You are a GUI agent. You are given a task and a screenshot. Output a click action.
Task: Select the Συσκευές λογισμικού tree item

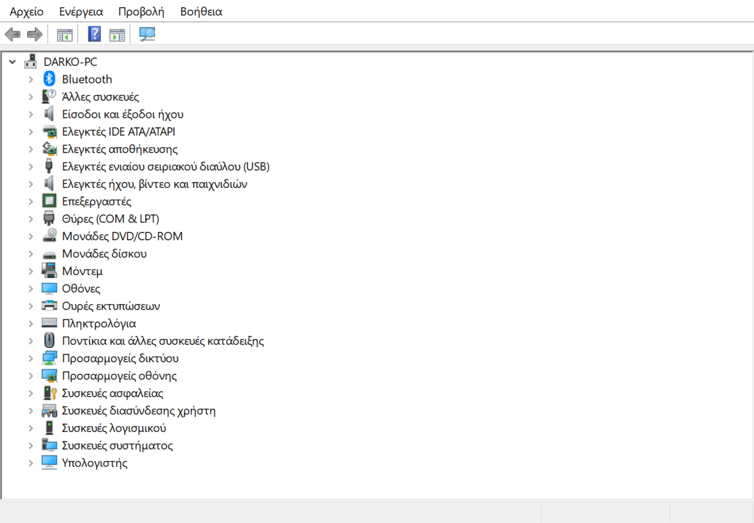(x=114, y=428)
